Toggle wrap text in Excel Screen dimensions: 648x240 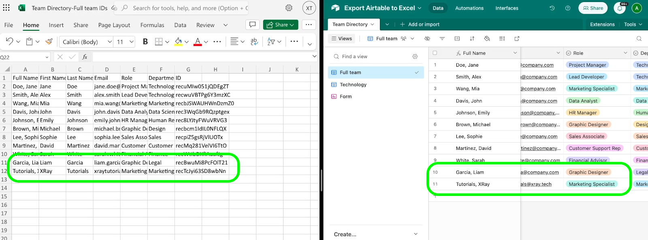coord(254,41)
